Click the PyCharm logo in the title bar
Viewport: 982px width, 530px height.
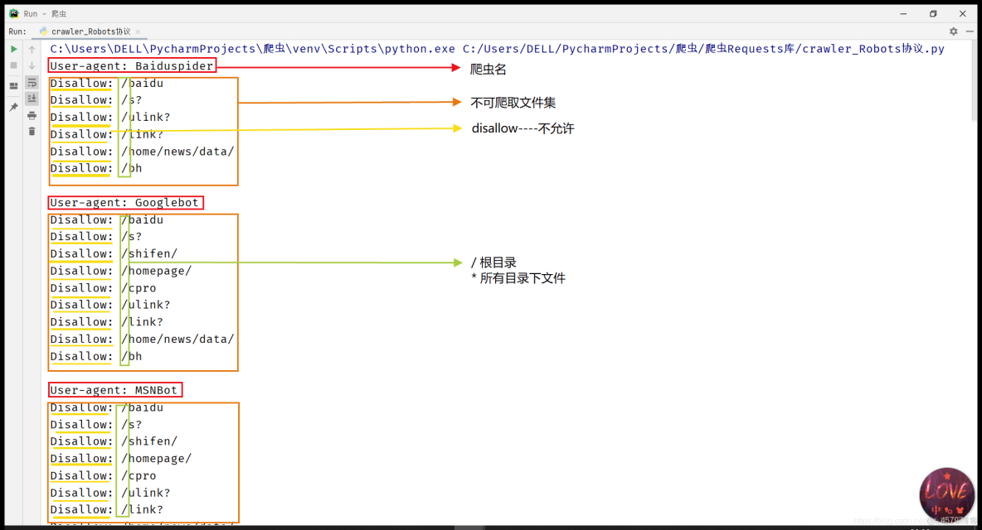(x=14, y=13)
